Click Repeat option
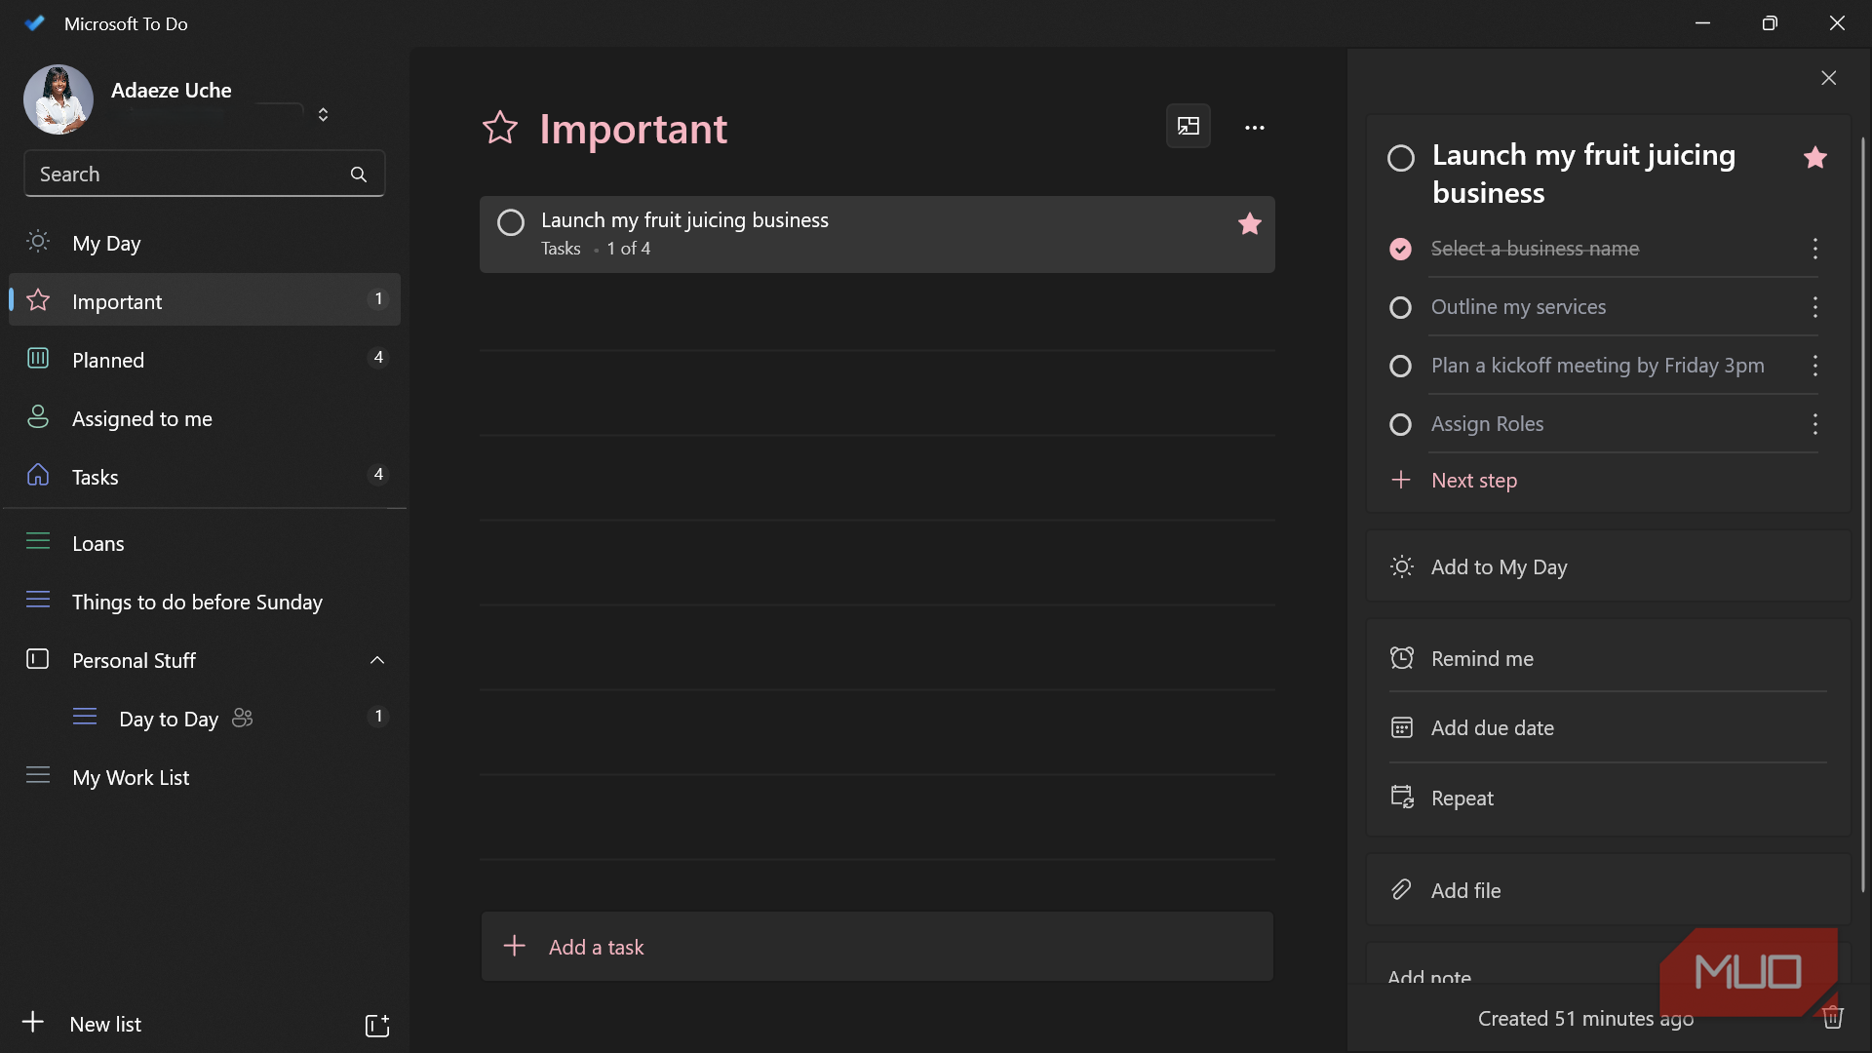The width and height of the screenshot is (1872, 1053). point(1608,798)
